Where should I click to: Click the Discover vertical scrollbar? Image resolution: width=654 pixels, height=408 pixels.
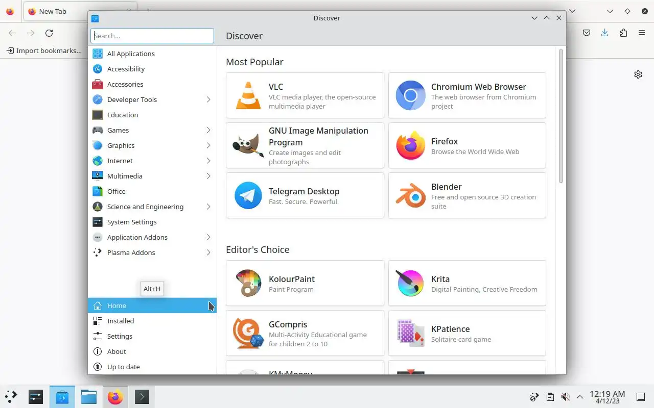[560, 116]
